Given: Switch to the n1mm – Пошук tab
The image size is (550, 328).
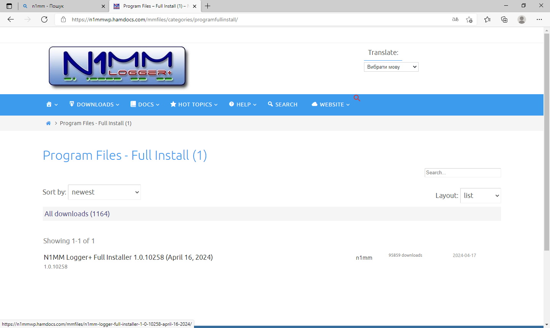Looking at the screenshot, I should pyautogui.click(x=63, y=6).
